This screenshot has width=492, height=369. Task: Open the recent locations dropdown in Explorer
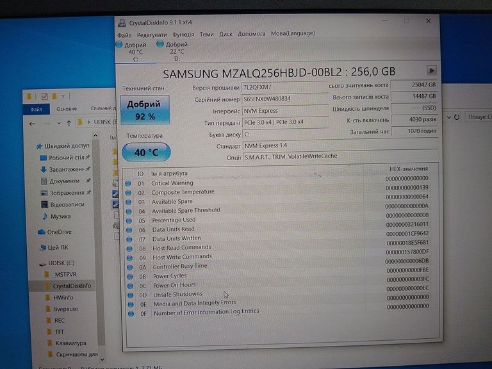[x=59, y=124]
